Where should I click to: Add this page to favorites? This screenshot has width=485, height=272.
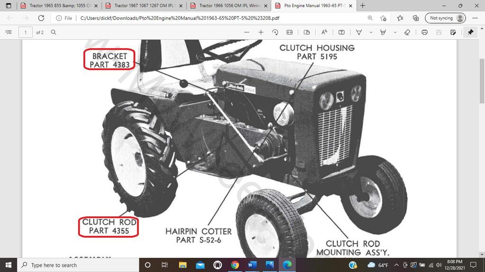383,18
